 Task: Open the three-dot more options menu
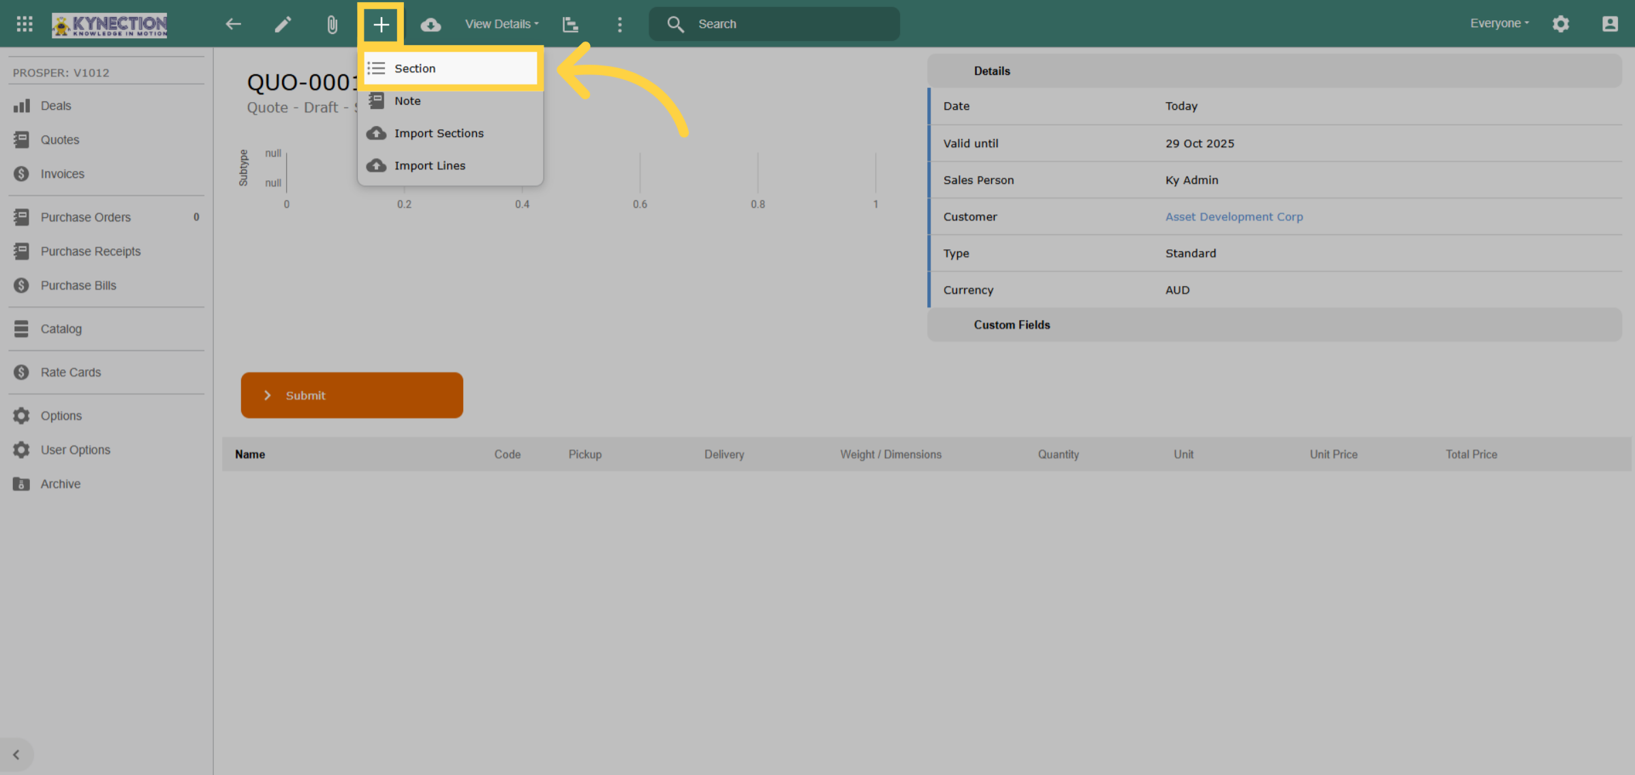619,25
